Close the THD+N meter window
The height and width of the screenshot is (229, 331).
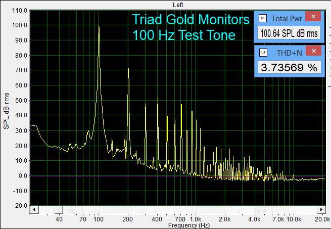tap(313, 51)
